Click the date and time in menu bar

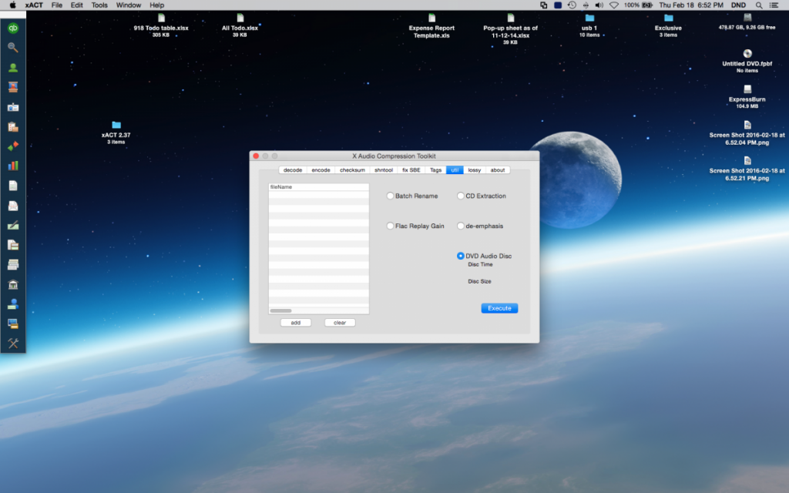point(691,5)
